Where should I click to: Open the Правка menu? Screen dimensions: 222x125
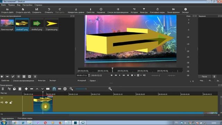pyautogui.click(x=11, y=5)
